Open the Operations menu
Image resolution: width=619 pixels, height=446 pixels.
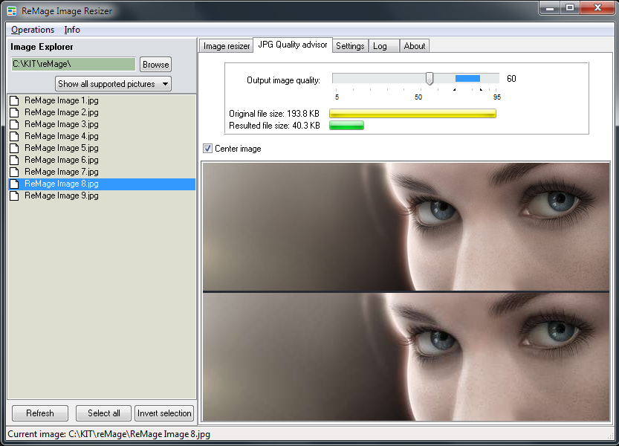(x=32, y=29)
